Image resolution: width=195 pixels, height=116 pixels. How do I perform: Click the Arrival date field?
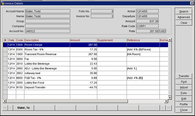(147, 11)
